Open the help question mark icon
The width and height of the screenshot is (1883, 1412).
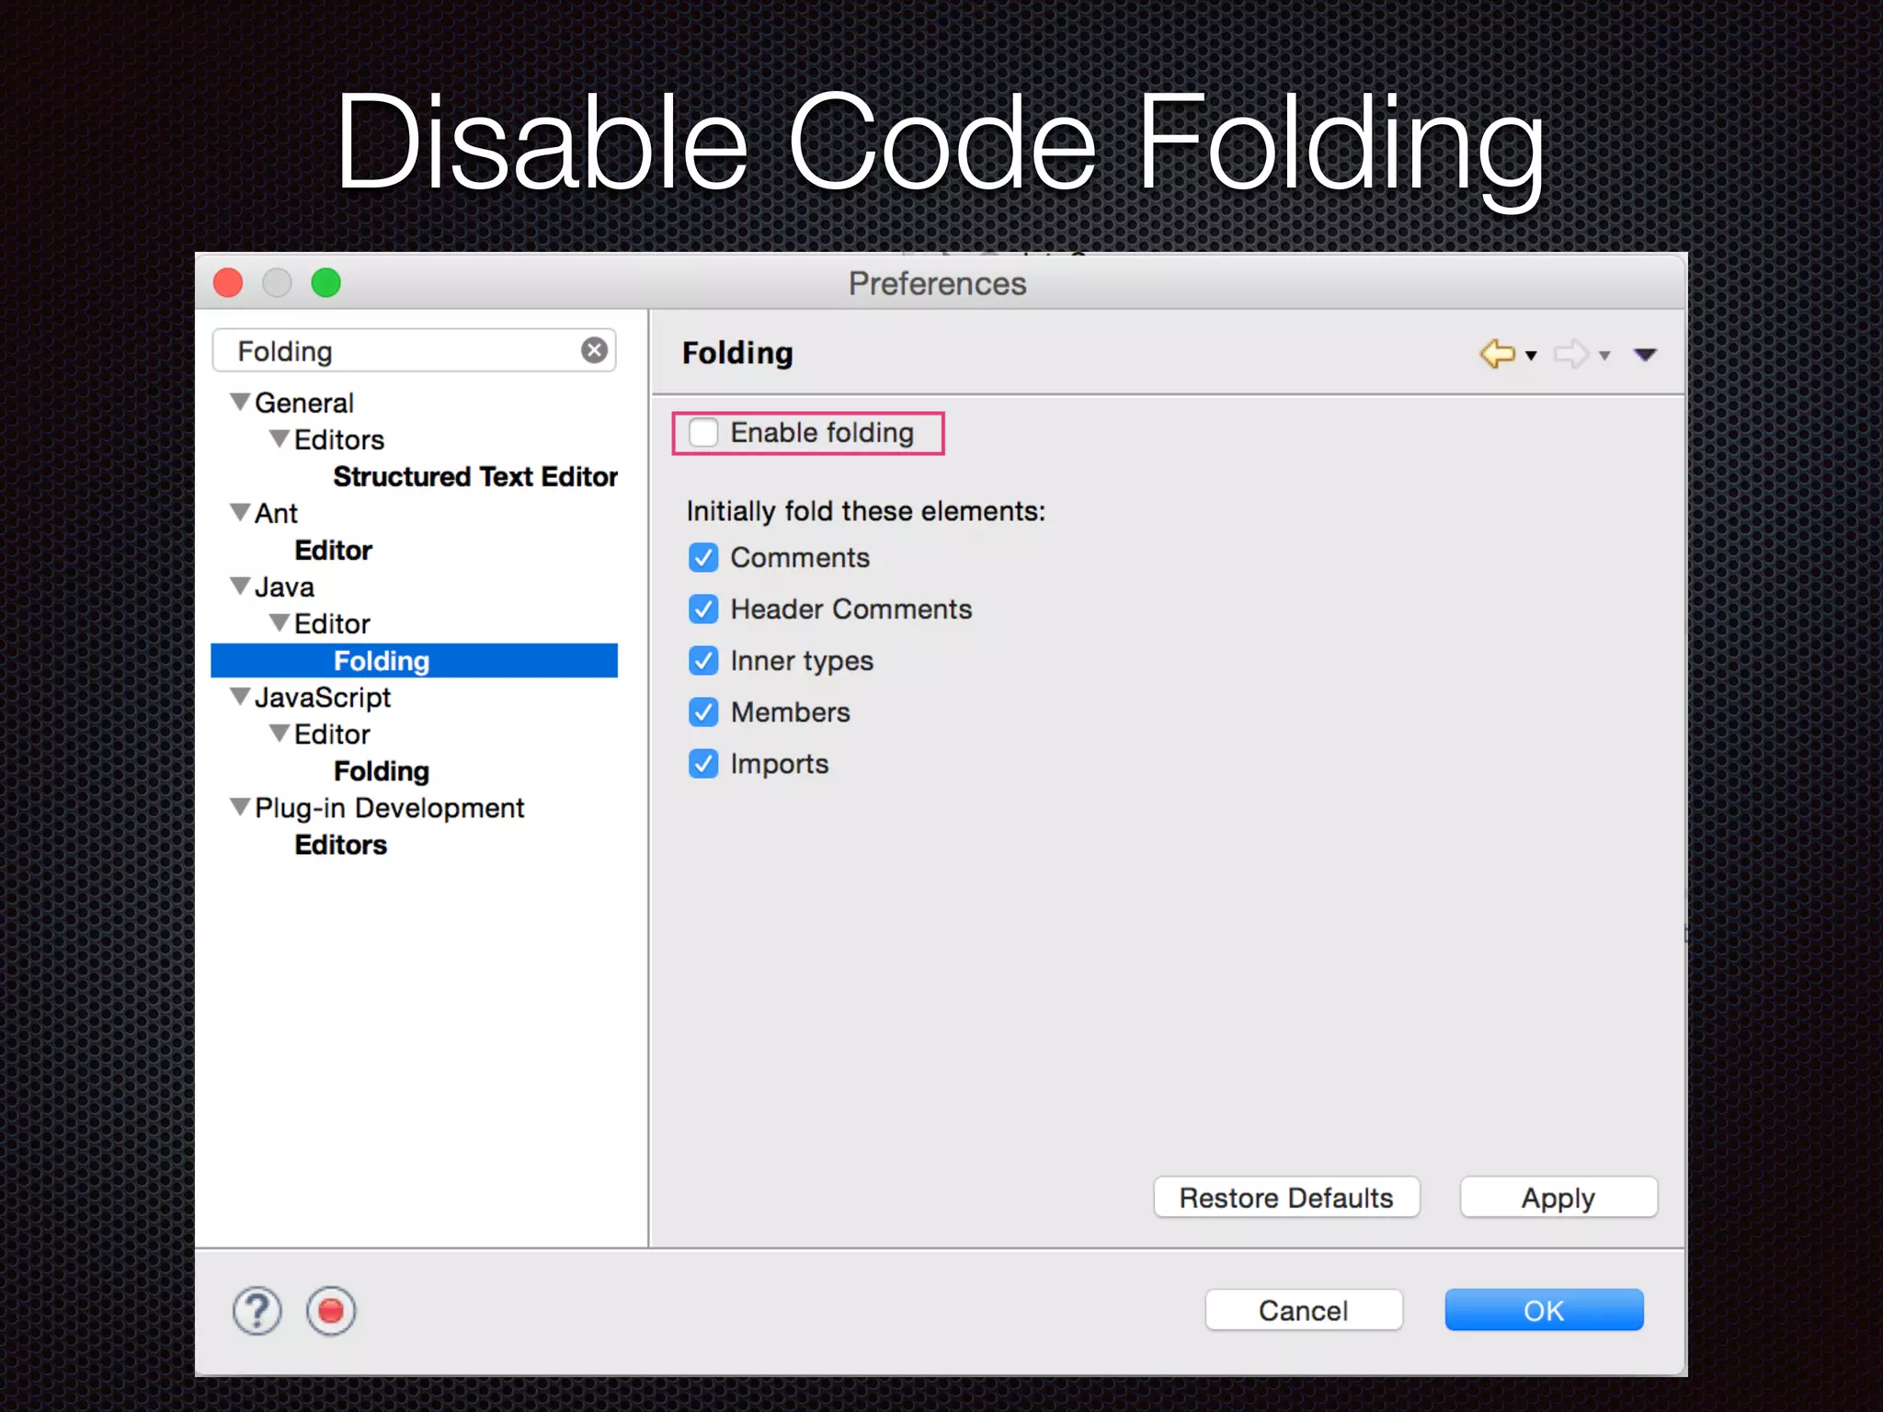257,1311
